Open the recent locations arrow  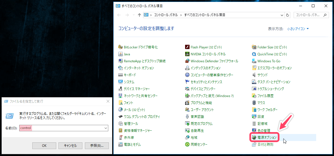134,15
